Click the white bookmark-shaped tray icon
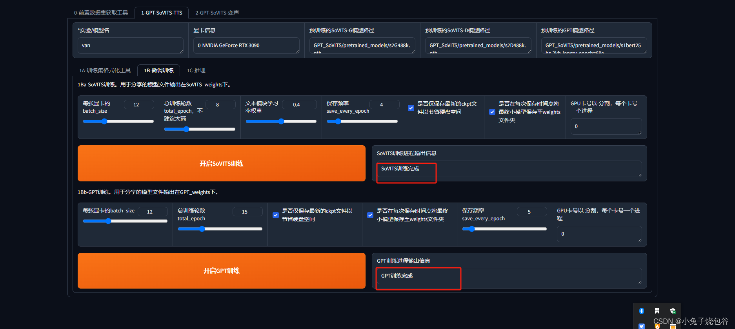 657,311
